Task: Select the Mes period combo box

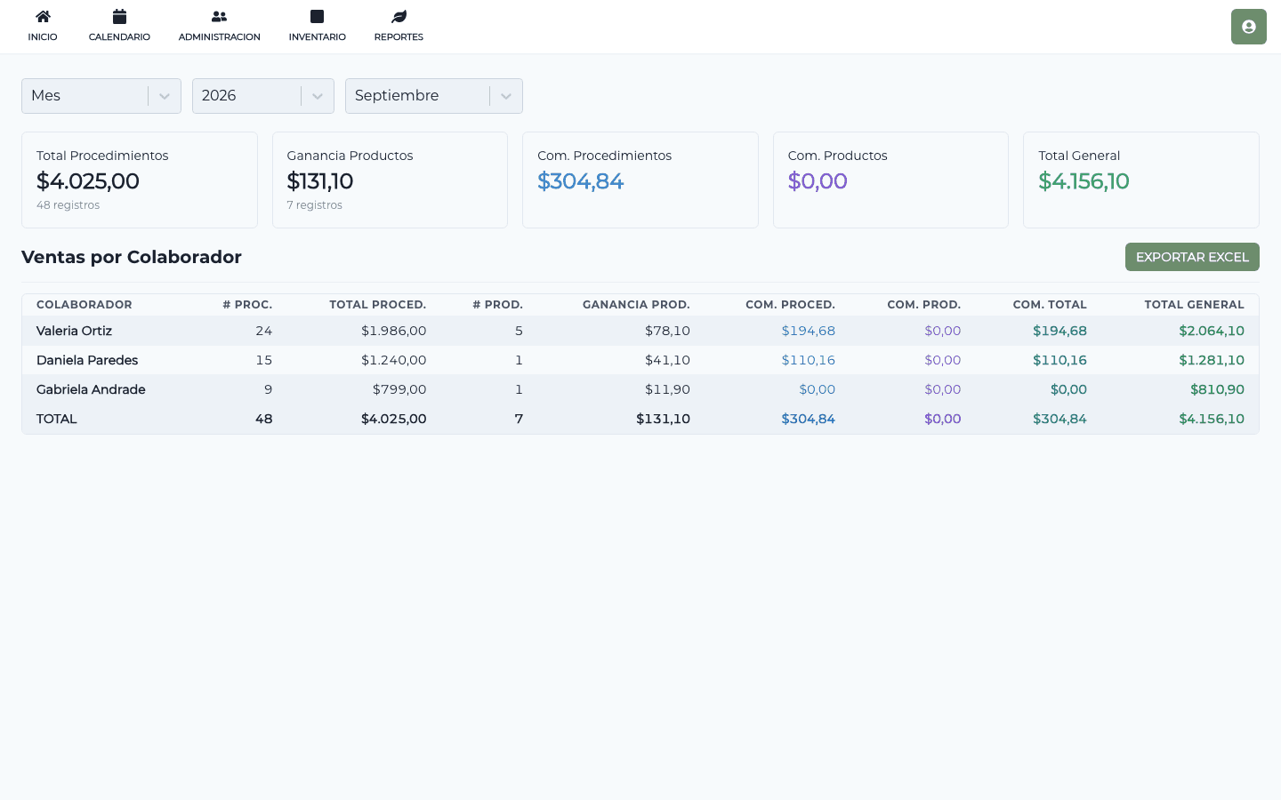Action: tap(101, 96)
